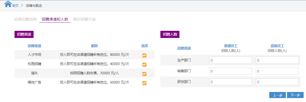Uncheck the 人才市场 channel checkbox

(145, 55)
